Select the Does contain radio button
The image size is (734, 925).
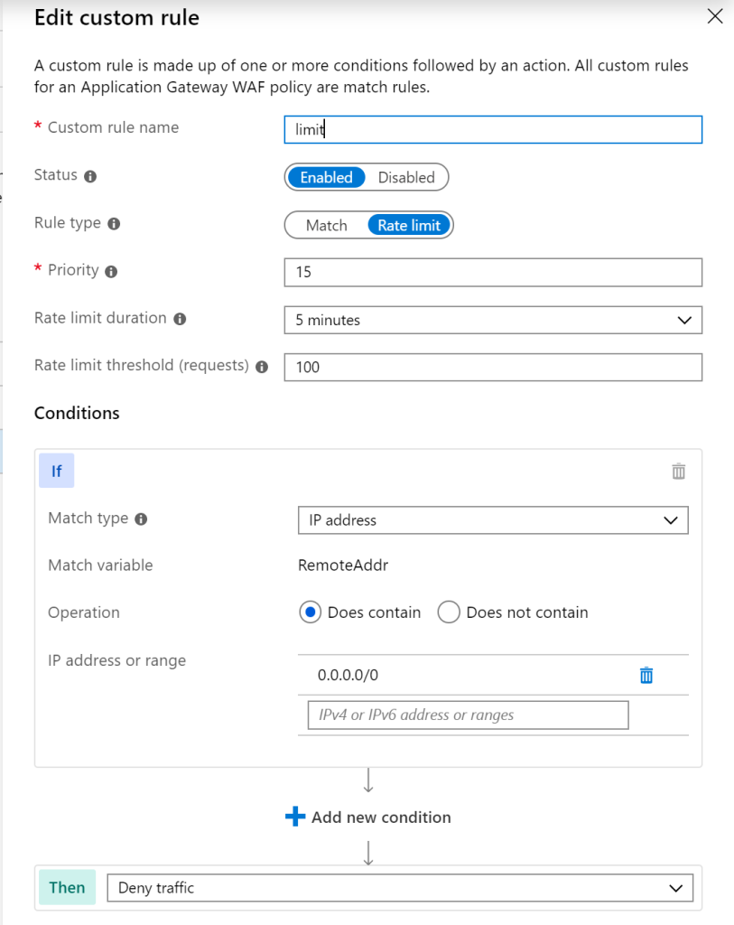coord(310,612)
